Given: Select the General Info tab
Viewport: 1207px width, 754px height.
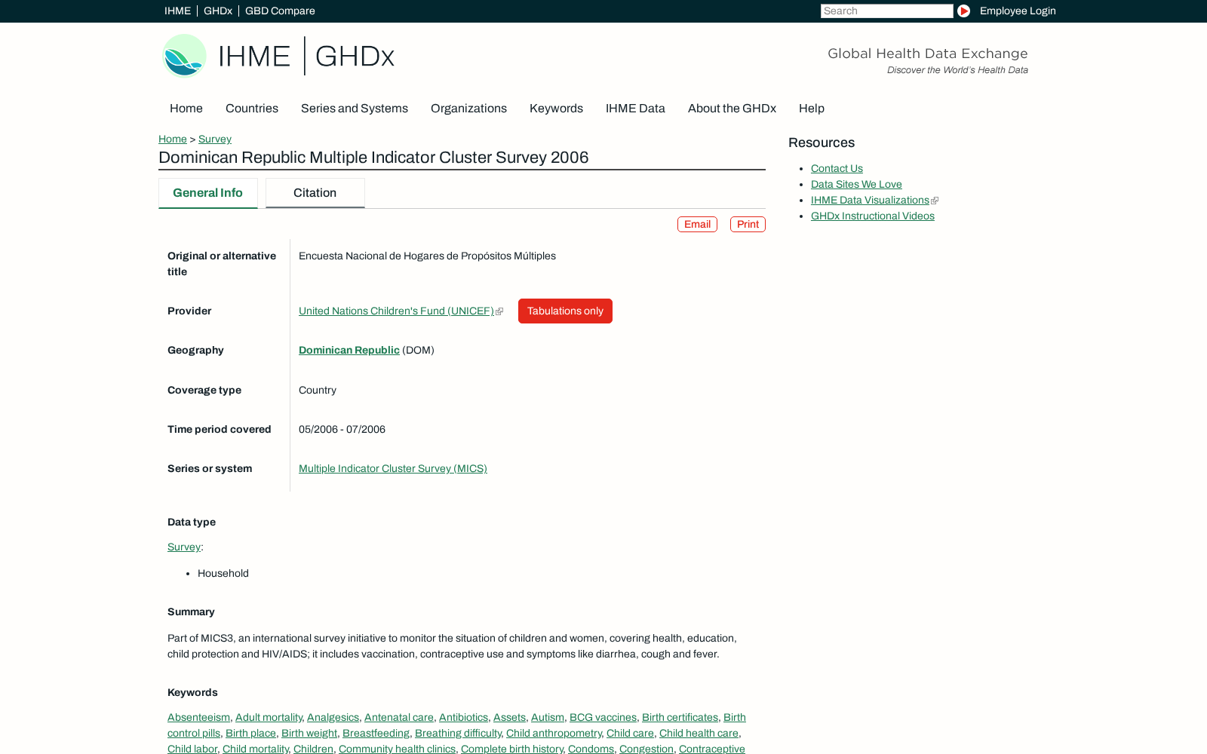Looking at the screenshot, I should (x=207, y=193).
